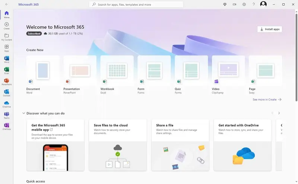
Task: Open the Save files to the cloud card
Action: coord(118,145)
